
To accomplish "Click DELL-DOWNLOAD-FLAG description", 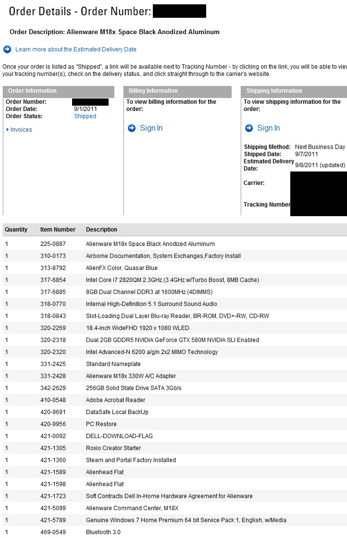I will point(120,436).
